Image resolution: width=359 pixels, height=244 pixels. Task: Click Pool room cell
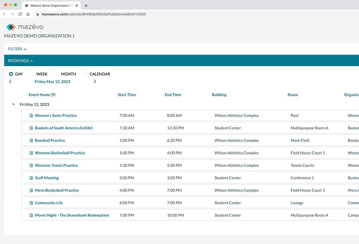click(294, 115)
